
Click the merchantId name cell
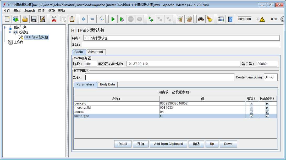click(117, 108)
